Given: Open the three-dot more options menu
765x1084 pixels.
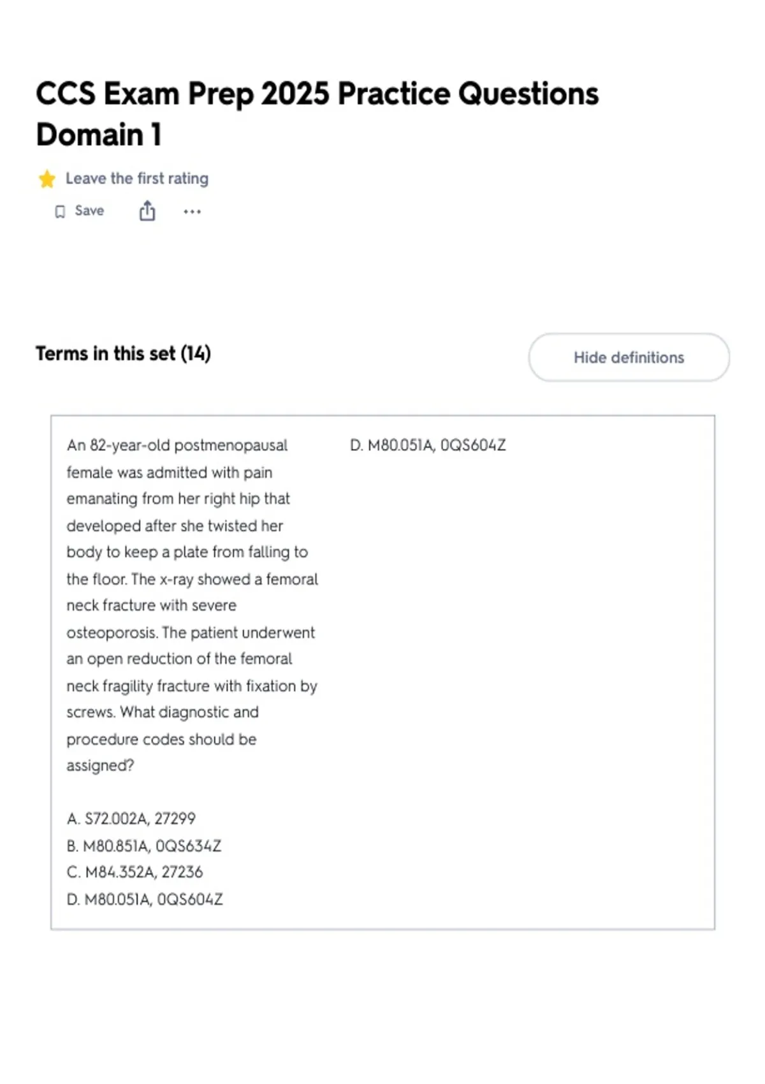Looking at the screenshot, I should (192, 212).
